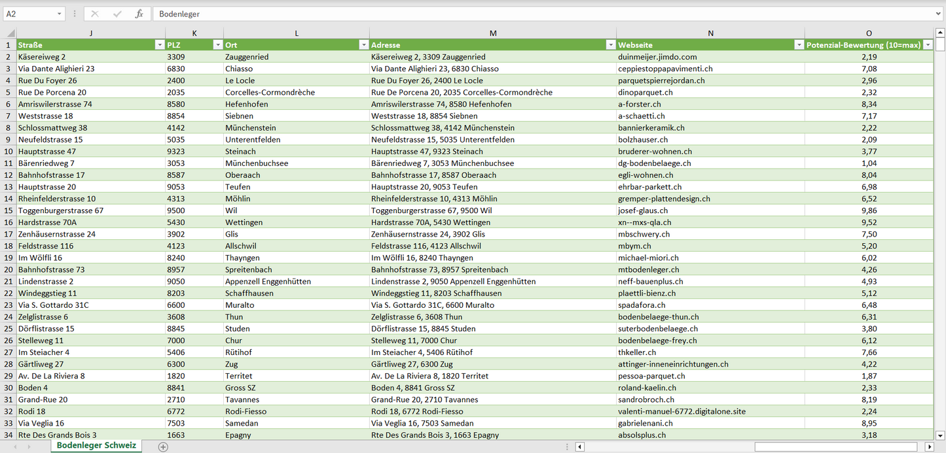Viewport: 946px width, 453px height.
Task: Open the Straße column filter dropdown
Action: [x=159, y=45]
